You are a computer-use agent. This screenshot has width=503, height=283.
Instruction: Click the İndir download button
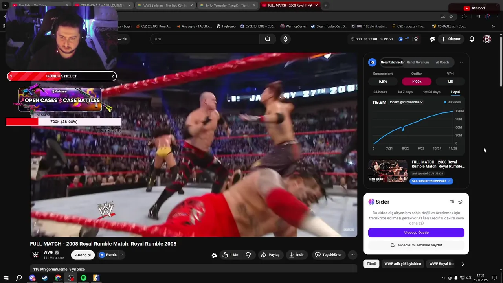pyautogui.click(x=297, y=255)
